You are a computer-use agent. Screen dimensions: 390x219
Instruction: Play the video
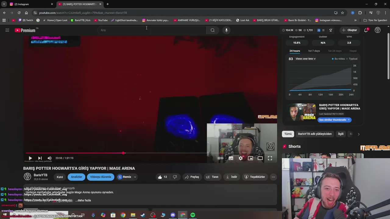(x=30, y=158)
